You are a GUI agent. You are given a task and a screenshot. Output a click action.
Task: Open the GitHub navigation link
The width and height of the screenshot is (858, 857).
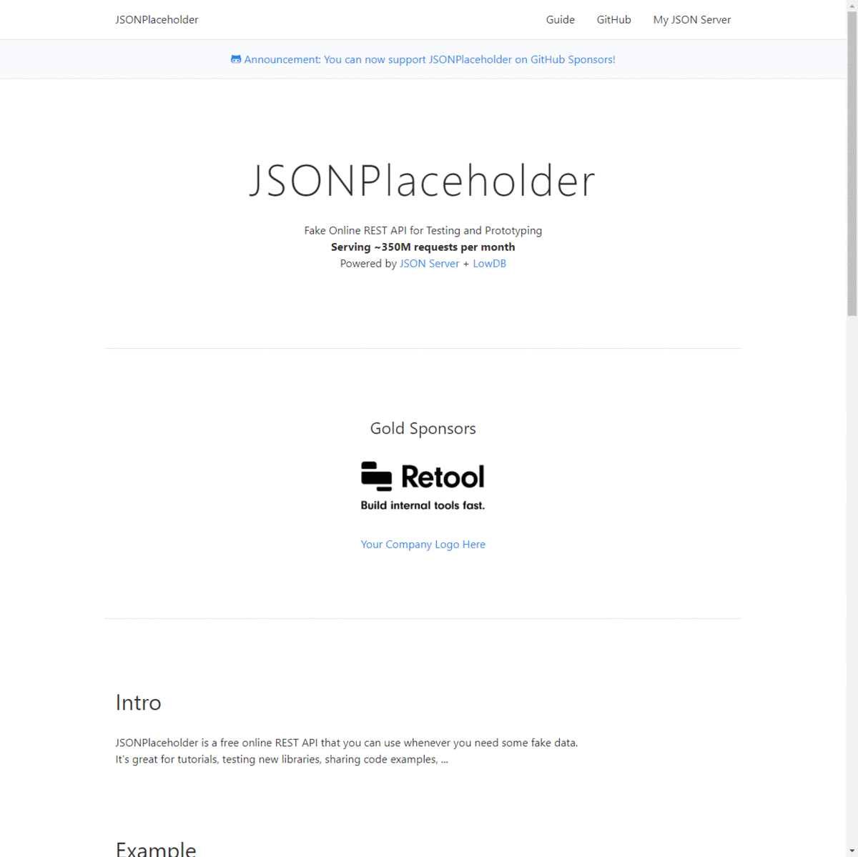coord(613,19)
